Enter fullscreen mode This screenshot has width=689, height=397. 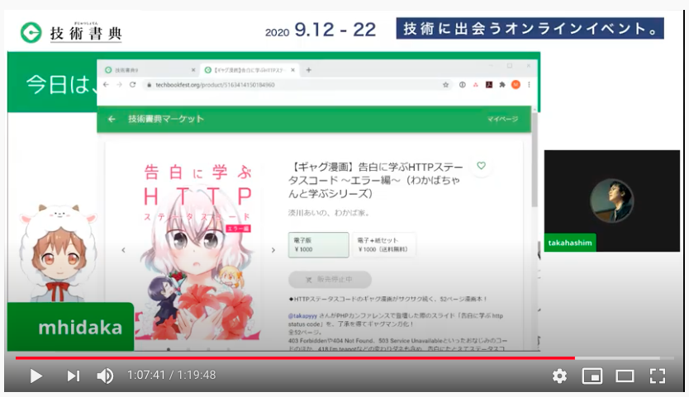pyautogui.click(x=658, y=376)
